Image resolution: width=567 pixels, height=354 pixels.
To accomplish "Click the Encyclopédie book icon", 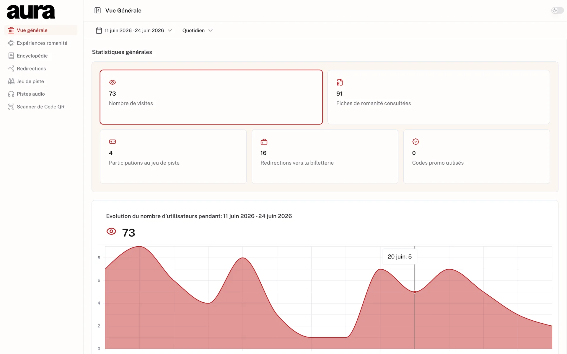I will pos(11,56).
